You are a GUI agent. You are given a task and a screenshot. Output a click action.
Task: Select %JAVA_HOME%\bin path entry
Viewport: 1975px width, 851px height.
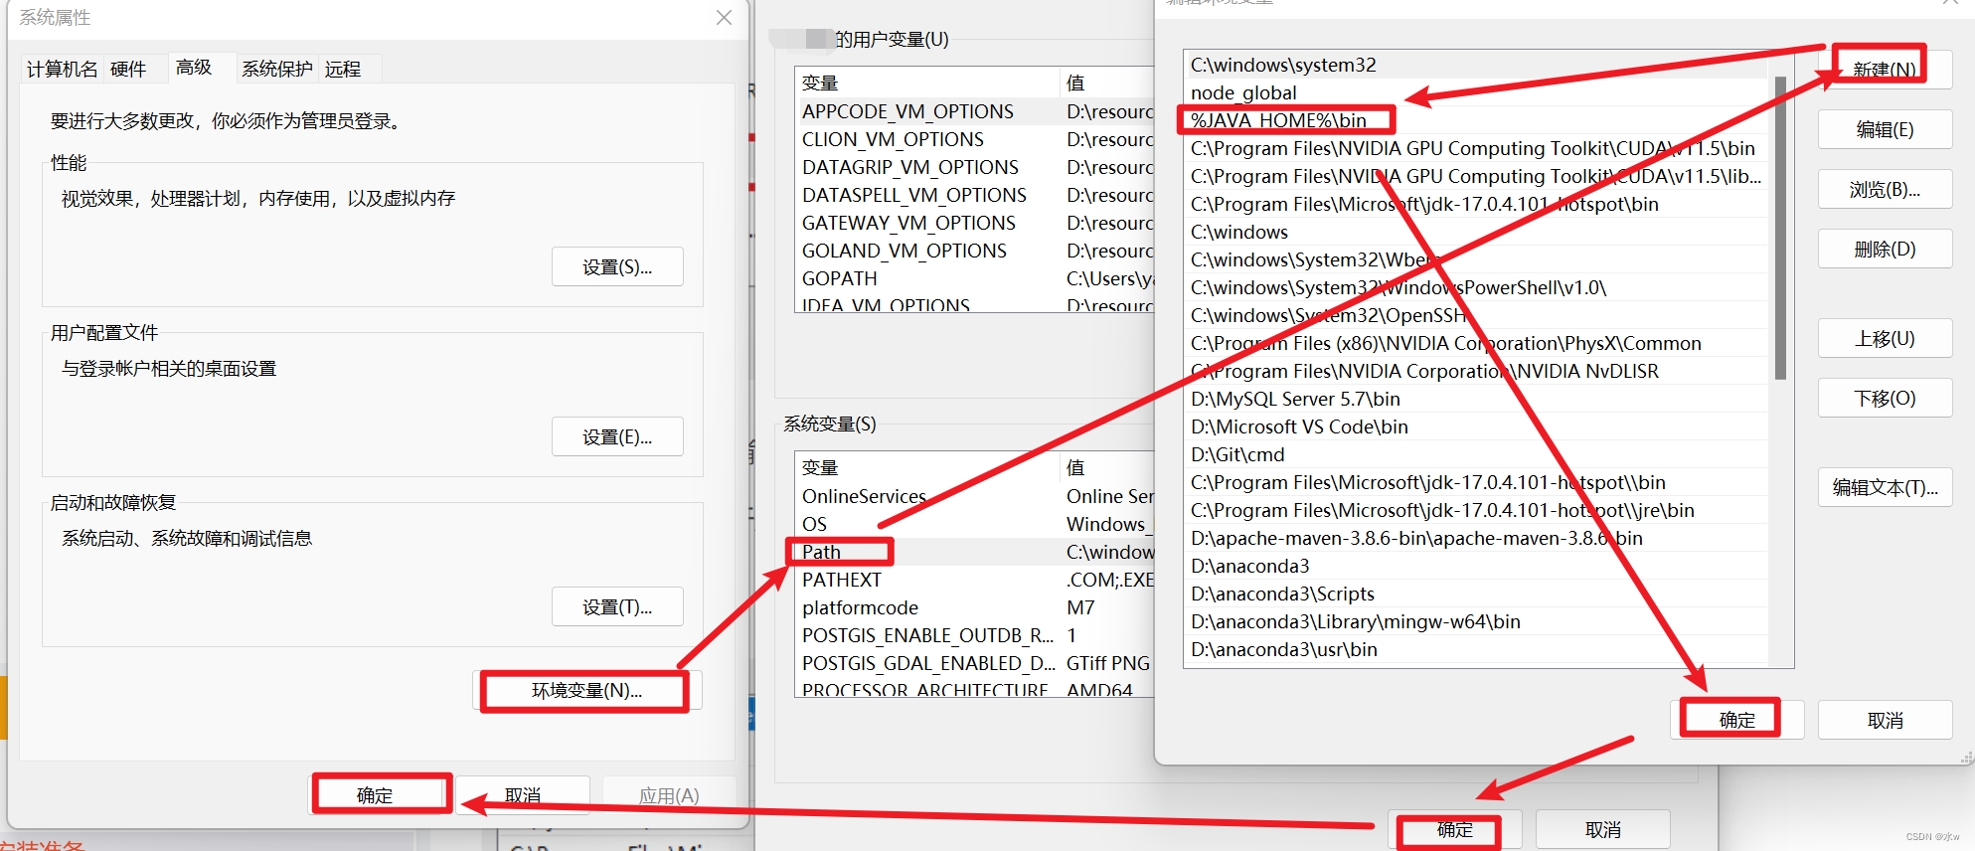pos(1478,120)
